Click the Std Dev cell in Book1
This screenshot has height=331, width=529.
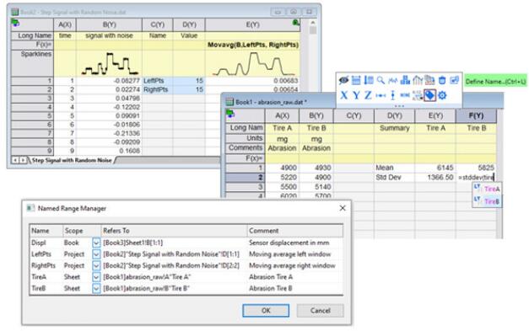pos(394,177)
